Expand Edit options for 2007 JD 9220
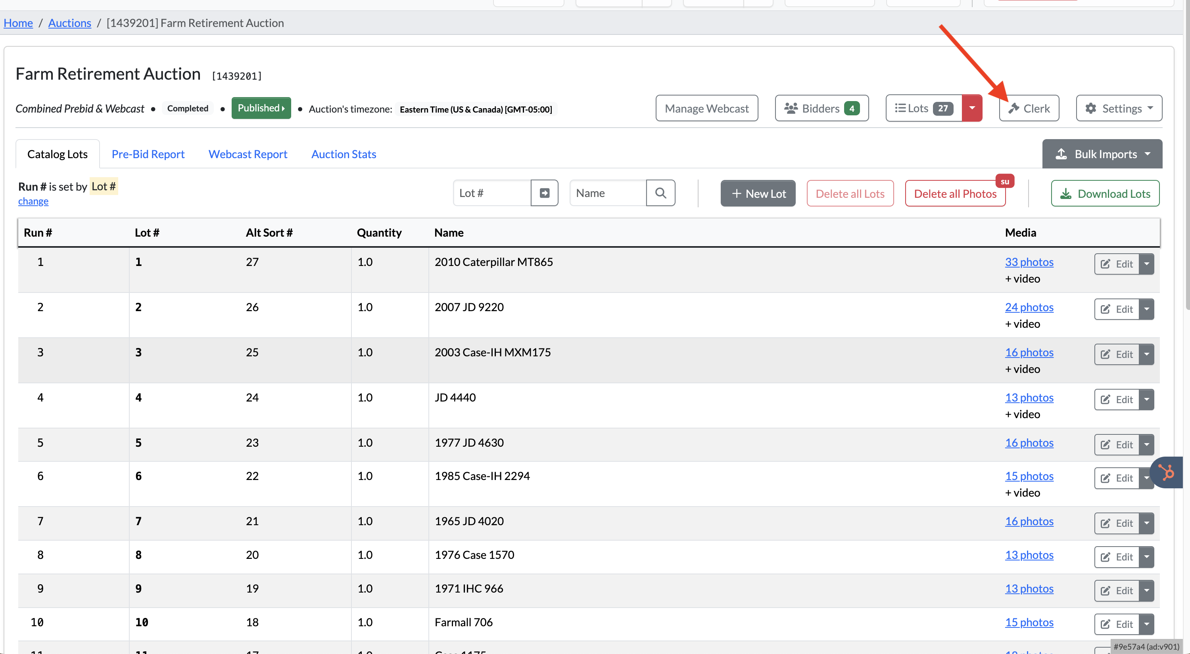Image resolution: width=1190 pixels, height=654 pixels. point(1147,309)
